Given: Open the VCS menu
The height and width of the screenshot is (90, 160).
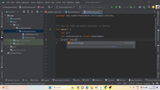Looking at the screenshot, I should pyautogui.click(x=64, y=2).
